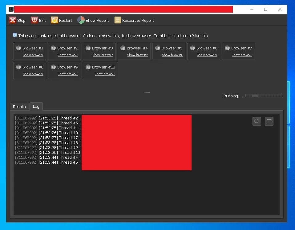Image resolution: width=295 pixels, height=230 pixels.
Task: Show browser for Browser #8
Action: pos(33,74)
